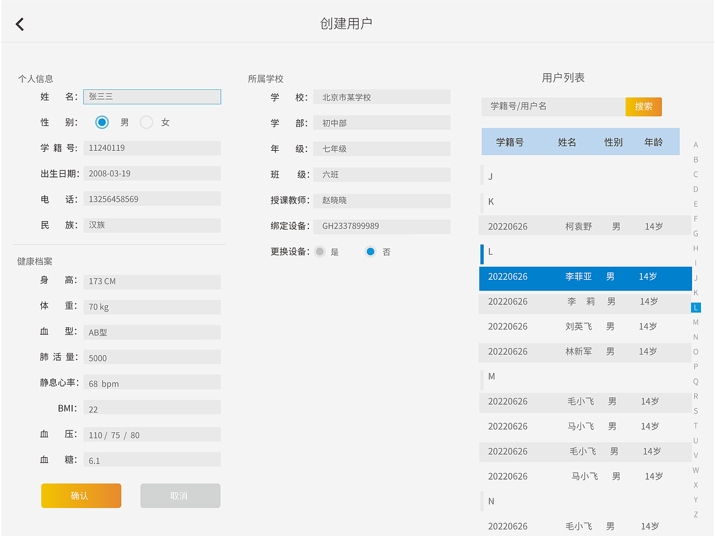Click the 学籍号 field showing 11240119

coord(152,148)
